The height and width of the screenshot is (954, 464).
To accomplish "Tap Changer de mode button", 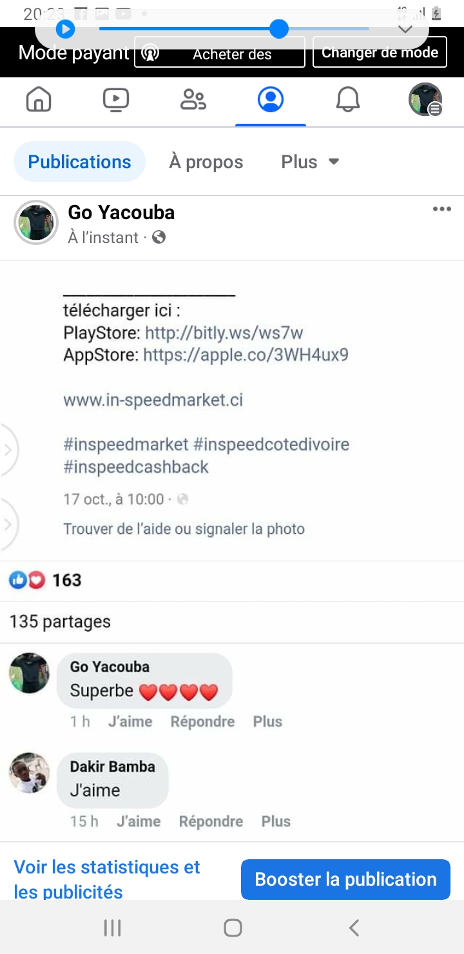I will click(x=380, y=52).
